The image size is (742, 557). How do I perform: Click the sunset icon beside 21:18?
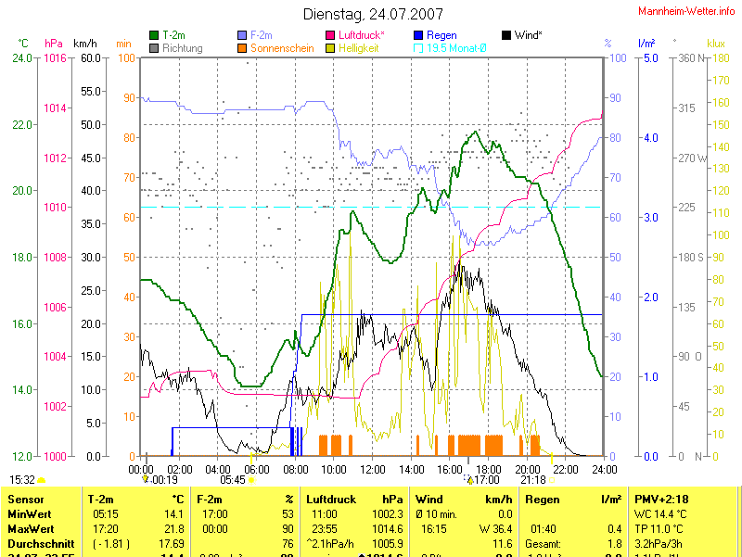[552, 480]
